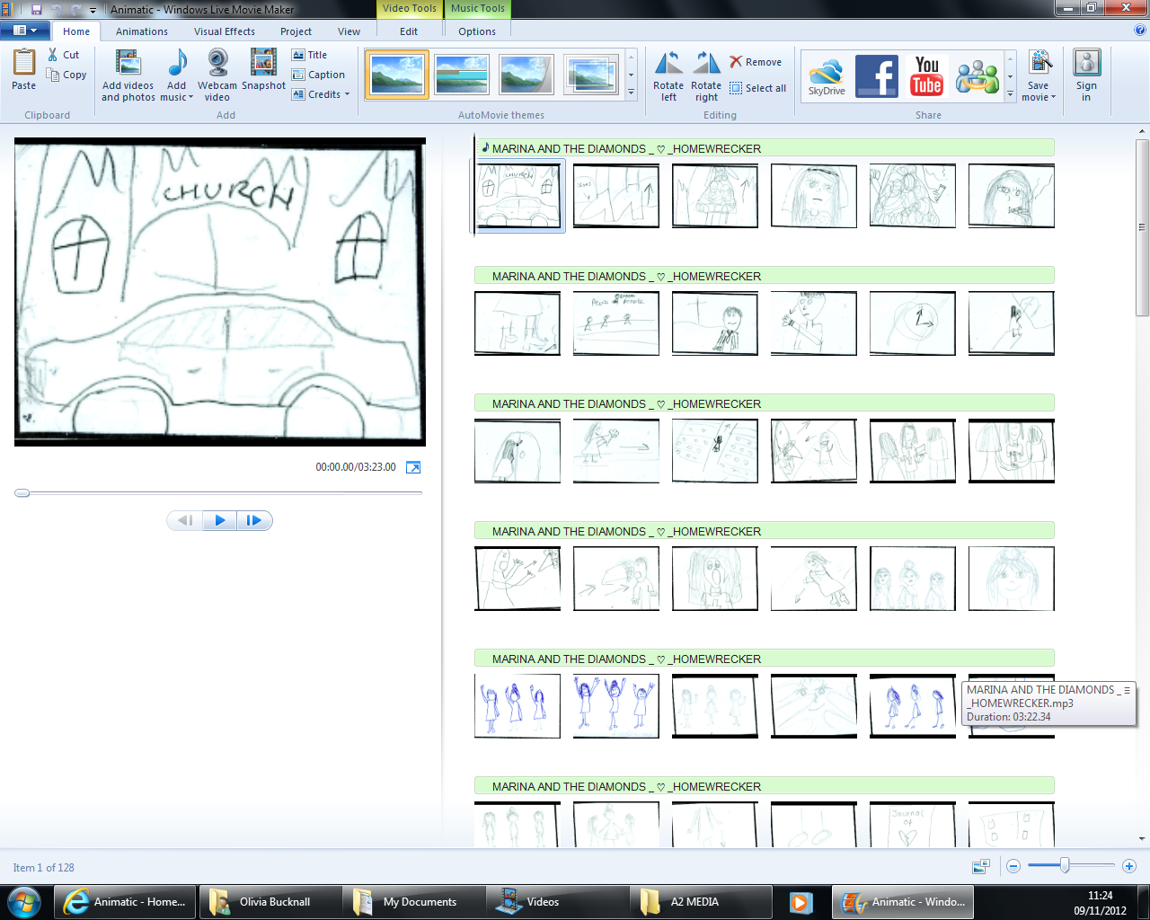Open the Help question mark icon
This screenshot has width=1150, height=920.
tap(1140, 31)
